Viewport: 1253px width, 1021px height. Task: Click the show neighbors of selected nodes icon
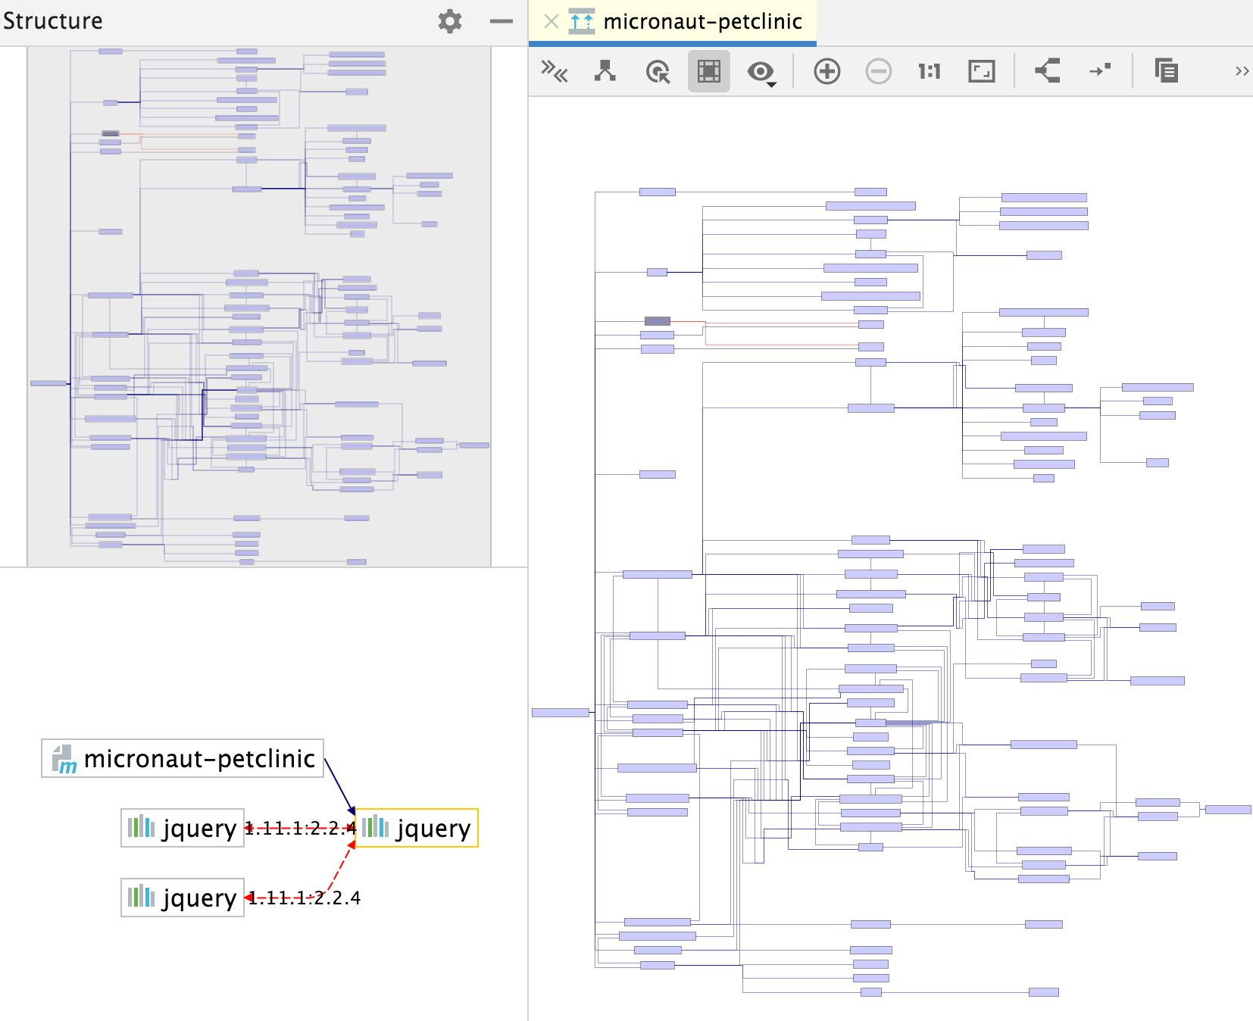pos(605,71)
